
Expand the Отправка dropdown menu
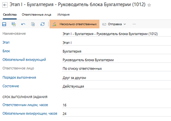(x=114, y=24)
